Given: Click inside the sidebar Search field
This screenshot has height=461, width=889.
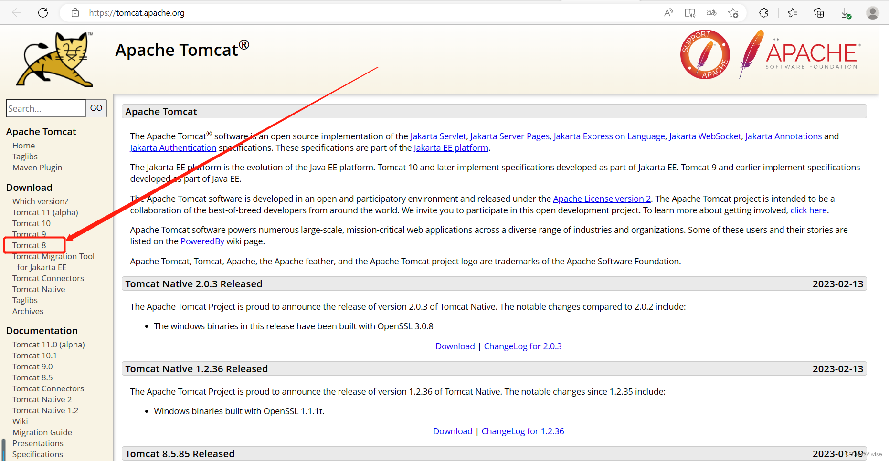Looking at the screenshot, I should (45, 108).
